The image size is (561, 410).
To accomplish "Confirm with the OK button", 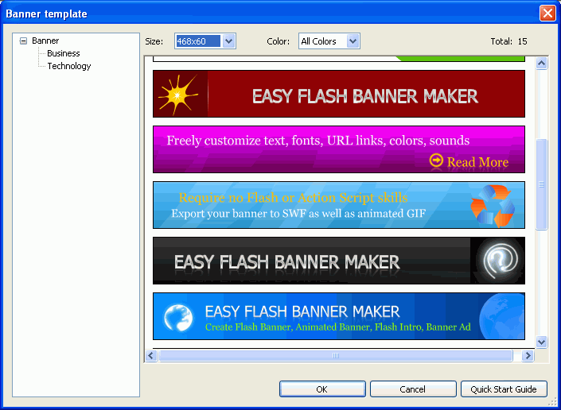I will (x=322, y=389).
